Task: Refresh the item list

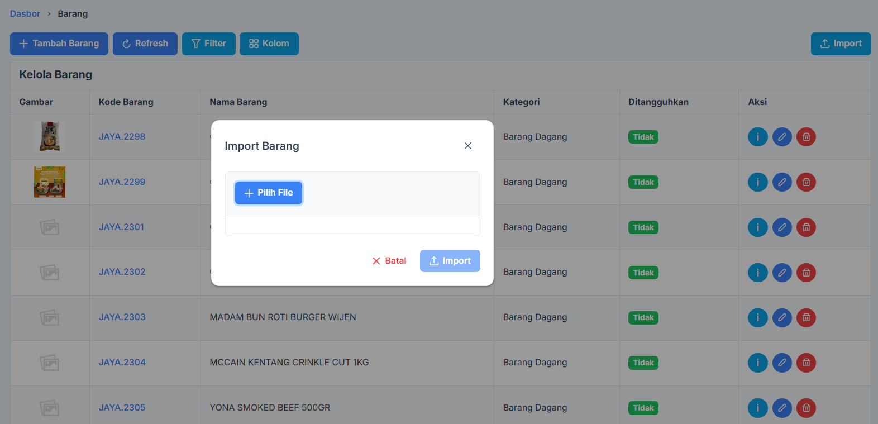Action: [145, 44]
